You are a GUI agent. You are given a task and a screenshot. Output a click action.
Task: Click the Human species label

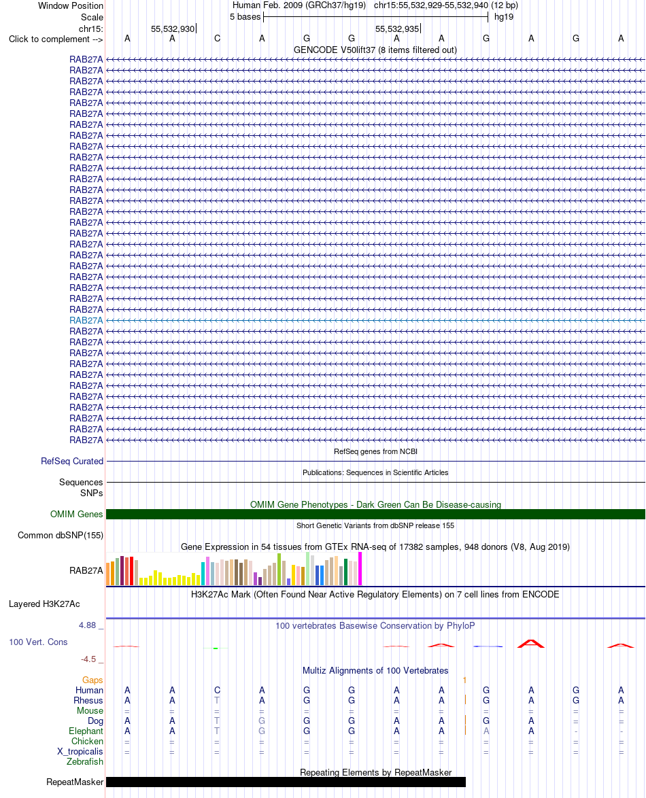coord(89,690)
